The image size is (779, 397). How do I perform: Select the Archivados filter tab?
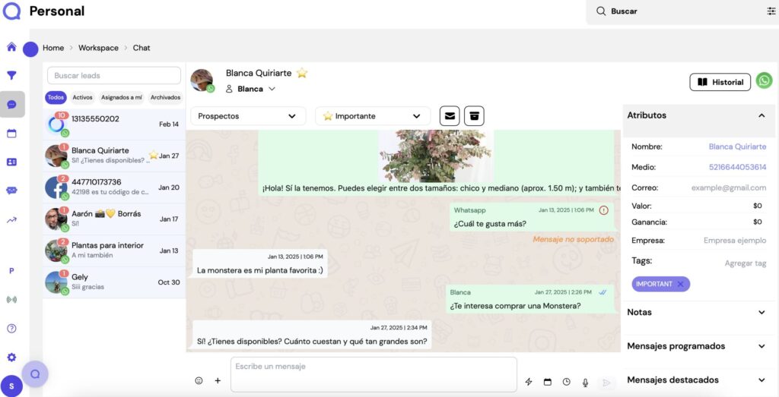pos(165,97)
